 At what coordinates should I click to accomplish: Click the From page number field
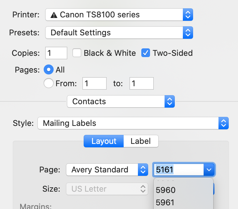[94, 83]
